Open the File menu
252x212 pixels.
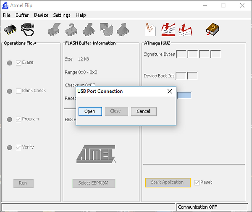pyautogui.click(x=7, y=15)
